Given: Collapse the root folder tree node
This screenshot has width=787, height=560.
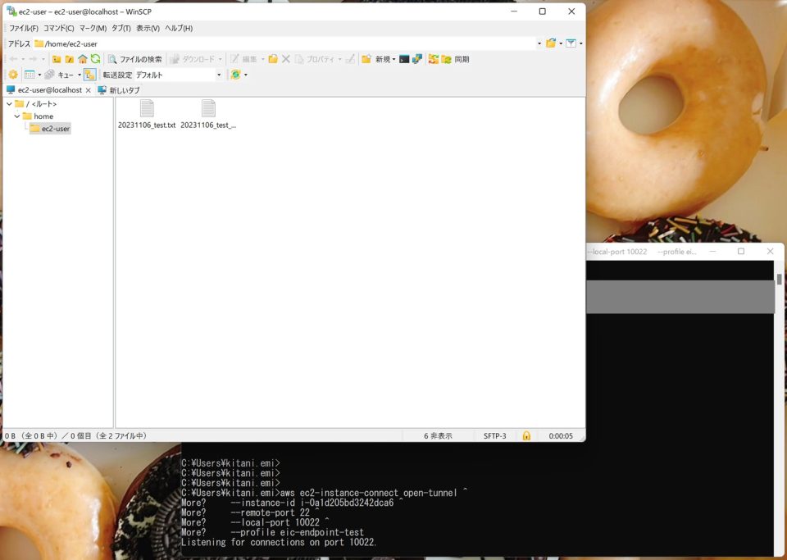Looking at the screenshot, I should [x=9, y=104].
